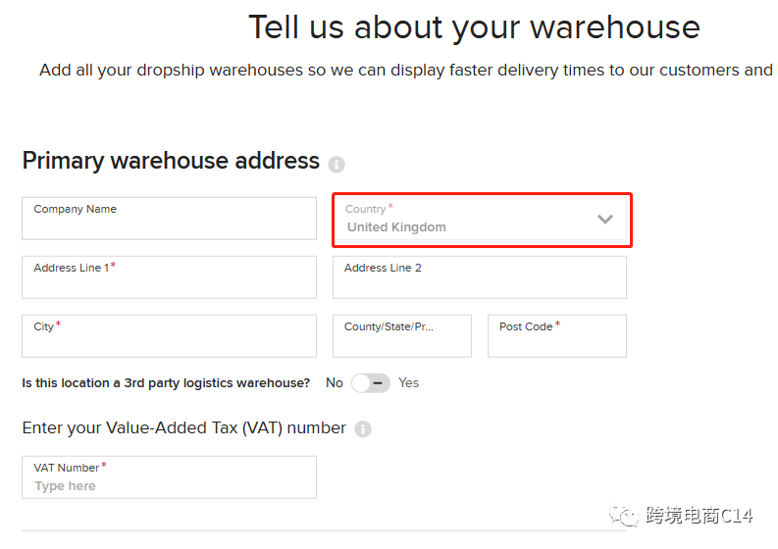Toggle the 3rd party logistics warehouse switch

[x=371, y=383]
